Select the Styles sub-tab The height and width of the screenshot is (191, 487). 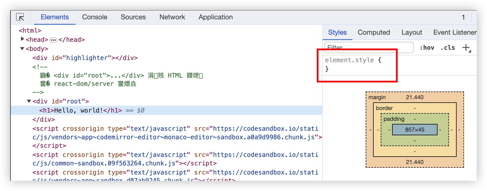[337, 32]
